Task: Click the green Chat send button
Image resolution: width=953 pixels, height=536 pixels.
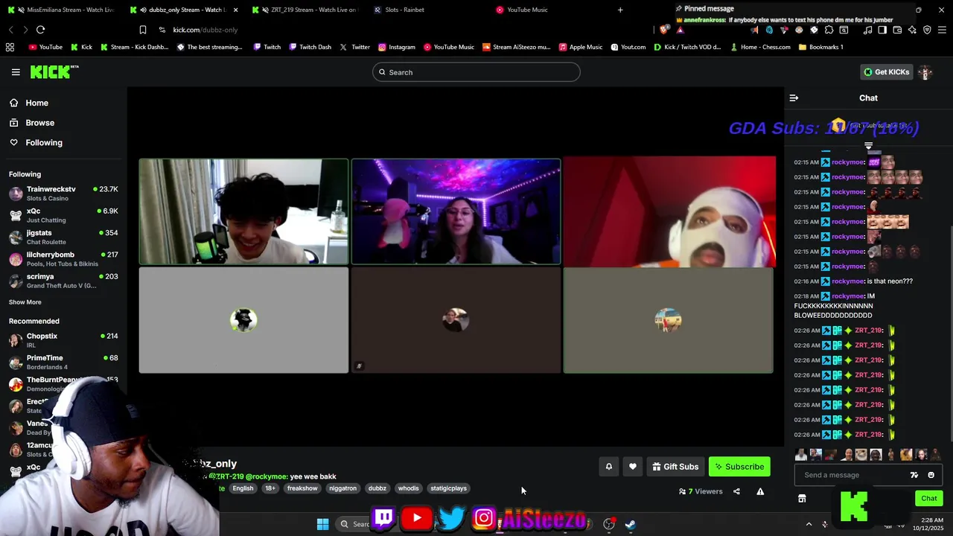Action: (928, 499)
